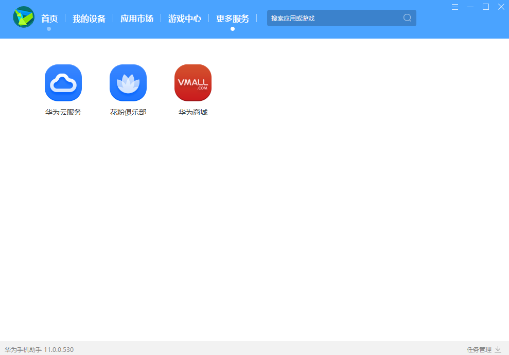509x355 pixels.
Task: Minimize the HiSuite window
Action: (470, 7)
